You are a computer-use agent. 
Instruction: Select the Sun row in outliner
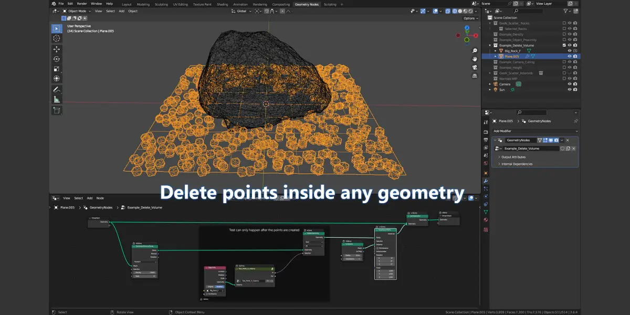[x=531, y=89]
